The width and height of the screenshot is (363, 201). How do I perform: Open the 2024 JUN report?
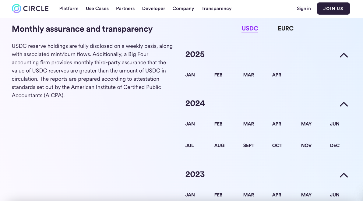(x=335, y=124)
